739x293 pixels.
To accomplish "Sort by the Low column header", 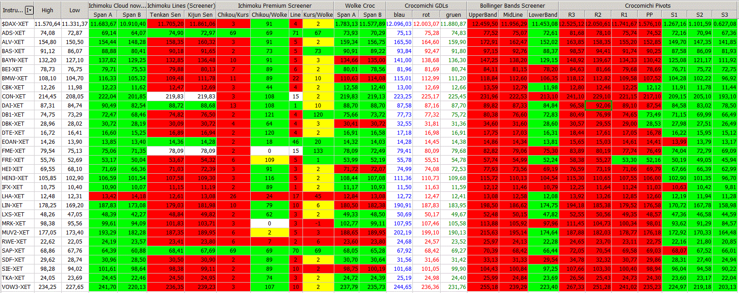I will [74, 10].
